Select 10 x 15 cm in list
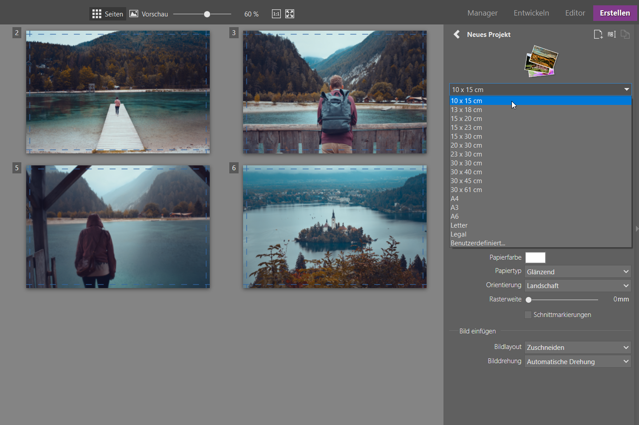Viewport: 639px width, 425px height. (540, 101)
